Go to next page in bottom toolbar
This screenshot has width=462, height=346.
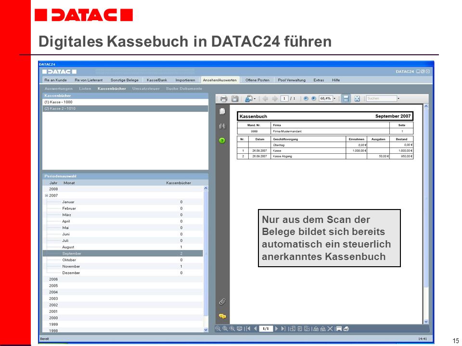[x=276, y=329]
